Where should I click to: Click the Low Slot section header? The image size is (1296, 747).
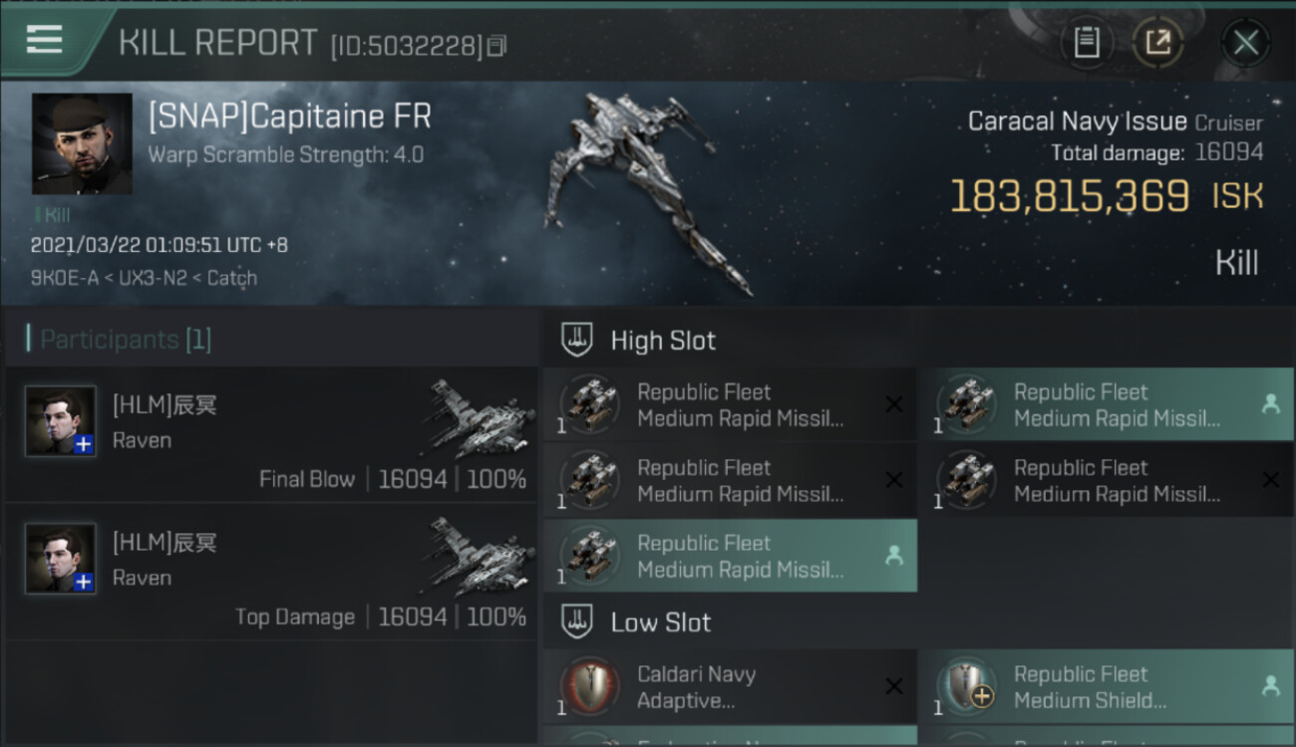pyautogui.click(x=660, y=622)
